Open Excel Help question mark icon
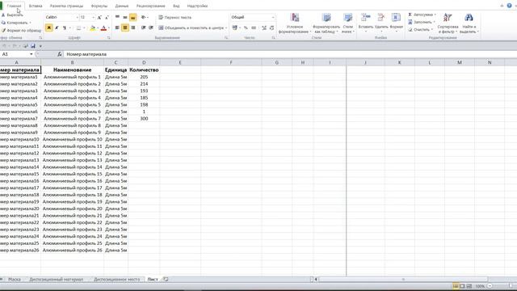 point(509,6)
